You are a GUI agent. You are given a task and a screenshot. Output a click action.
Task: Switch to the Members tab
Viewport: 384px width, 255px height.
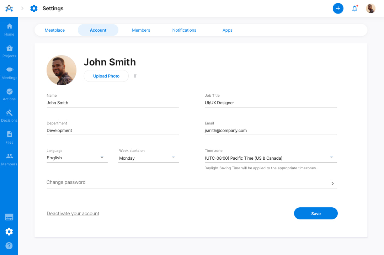point(141,30)
